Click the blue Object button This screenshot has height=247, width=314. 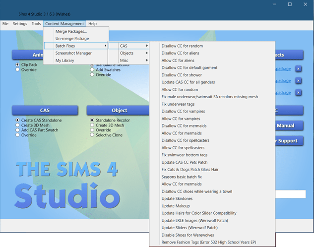(x=118, y=111)
